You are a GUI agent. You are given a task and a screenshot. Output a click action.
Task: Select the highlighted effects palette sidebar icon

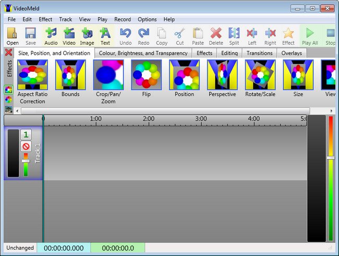click(x=9, y=89)
